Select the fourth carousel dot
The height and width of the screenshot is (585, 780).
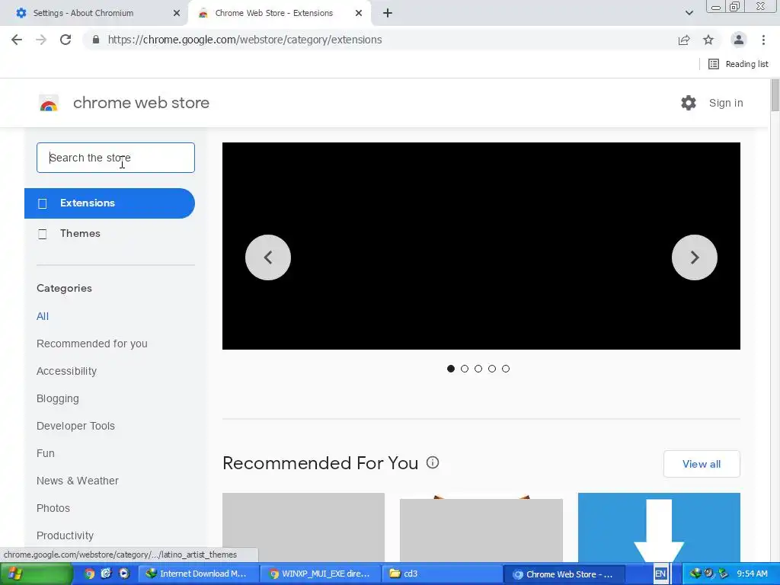point(492,369)
